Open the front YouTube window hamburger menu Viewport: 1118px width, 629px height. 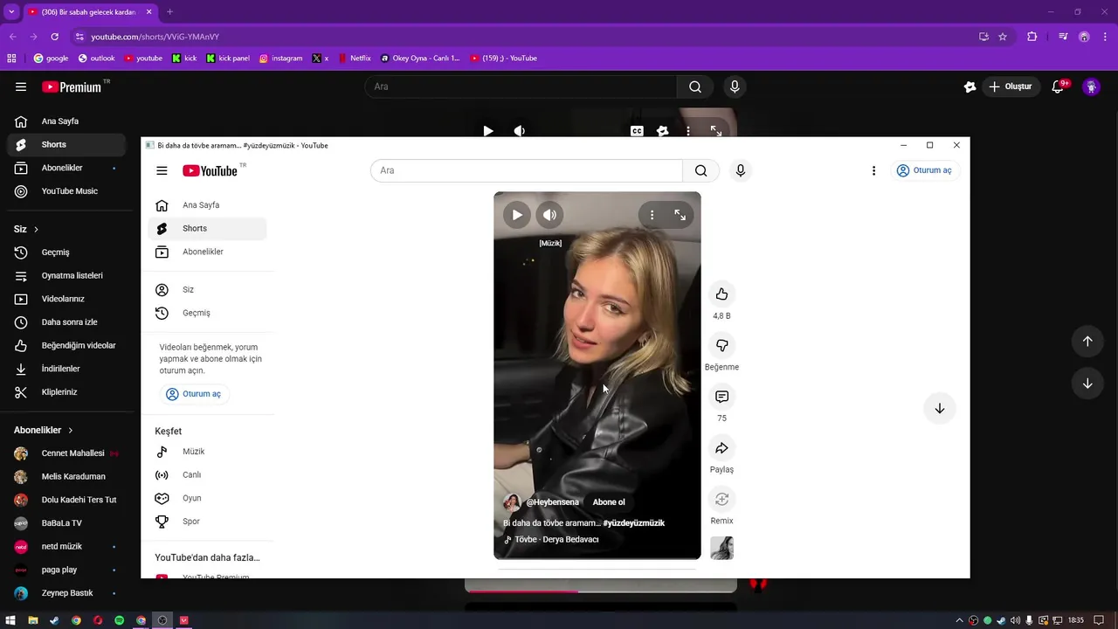pyautogui.click(x=162, y=170)
